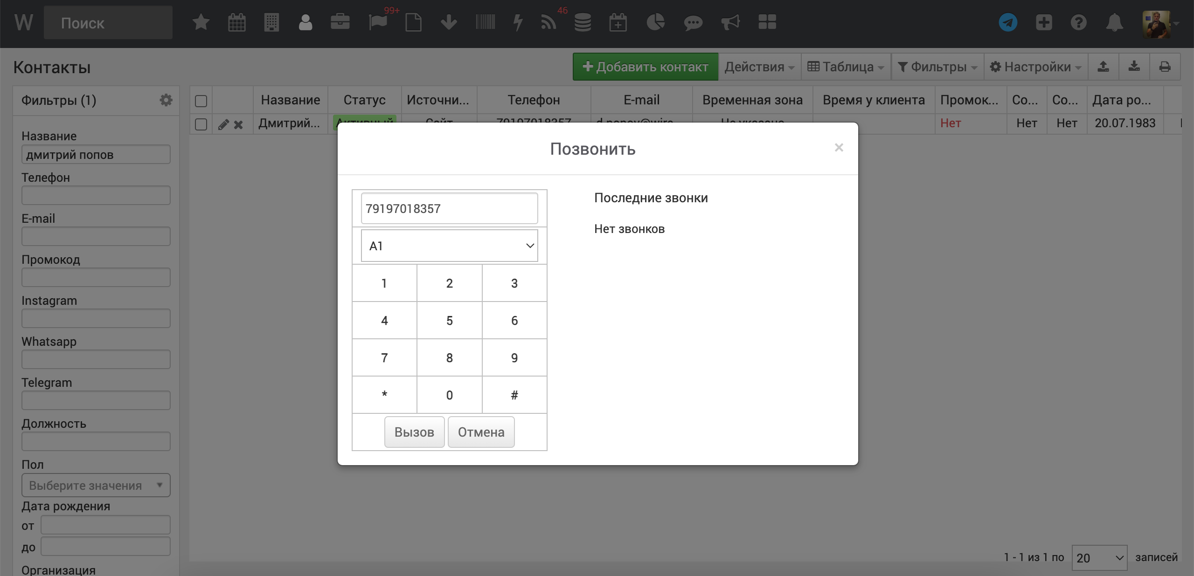This screenshot has width=1194, height=576.
Task: Open the Пол filter dropdown
Action: [96, 485]
